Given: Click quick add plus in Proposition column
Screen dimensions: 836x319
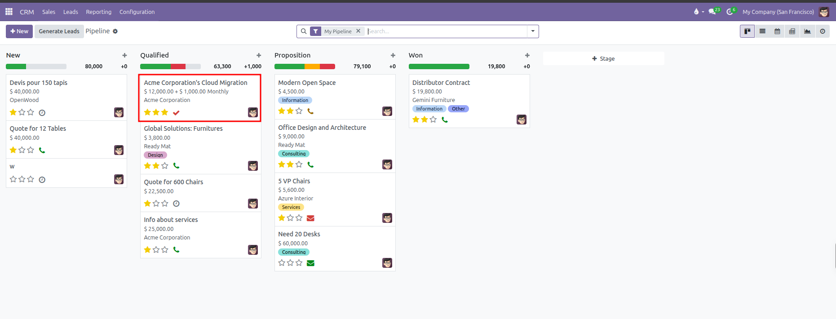Looking at the screenshot, I should tap(393, 55).
